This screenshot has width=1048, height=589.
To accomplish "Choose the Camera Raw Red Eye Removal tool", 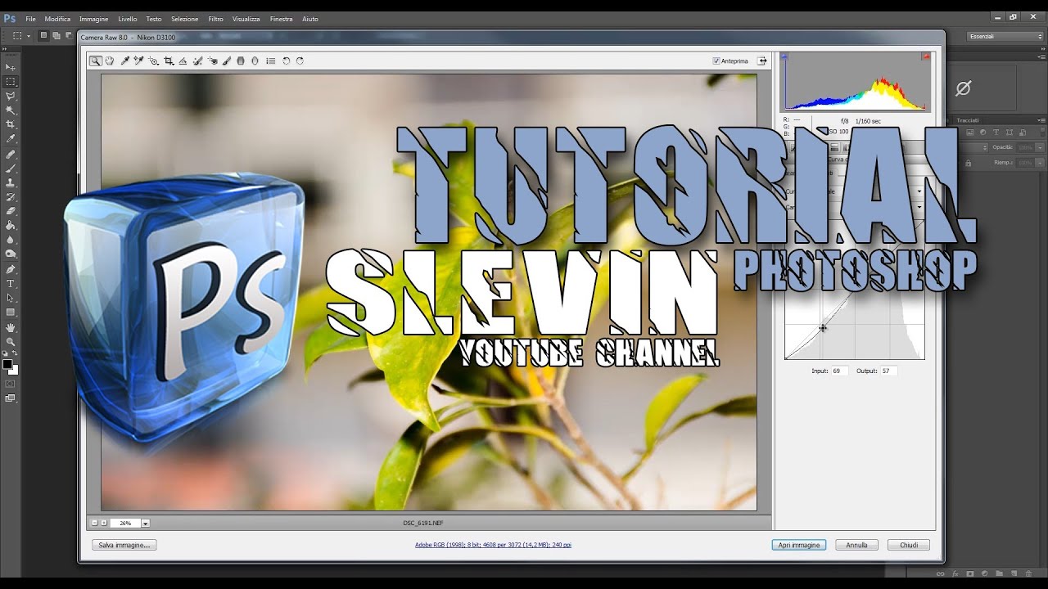I will [212, 61].
